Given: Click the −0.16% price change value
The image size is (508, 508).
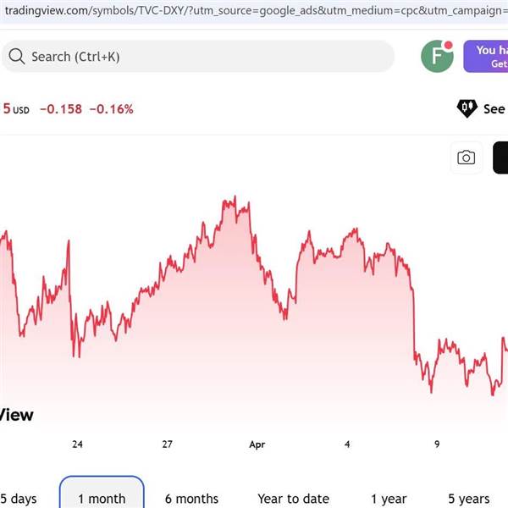Looking at the screenshot, I should coord(111,108).
